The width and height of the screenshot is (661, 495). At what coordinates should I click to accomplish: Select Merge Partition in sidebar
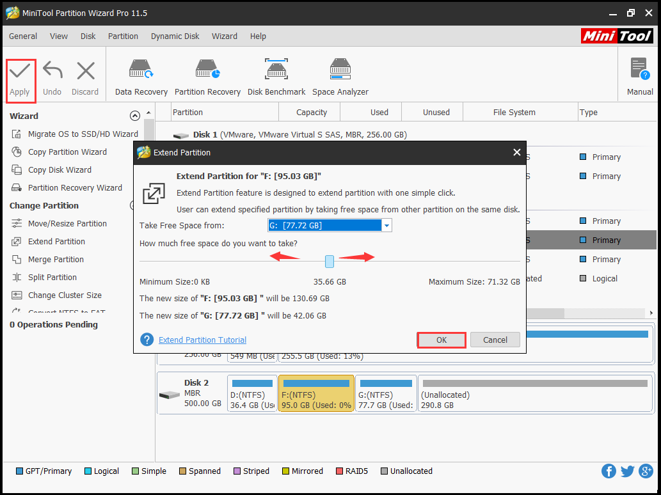pyautogui.click(x=47, y=260)
